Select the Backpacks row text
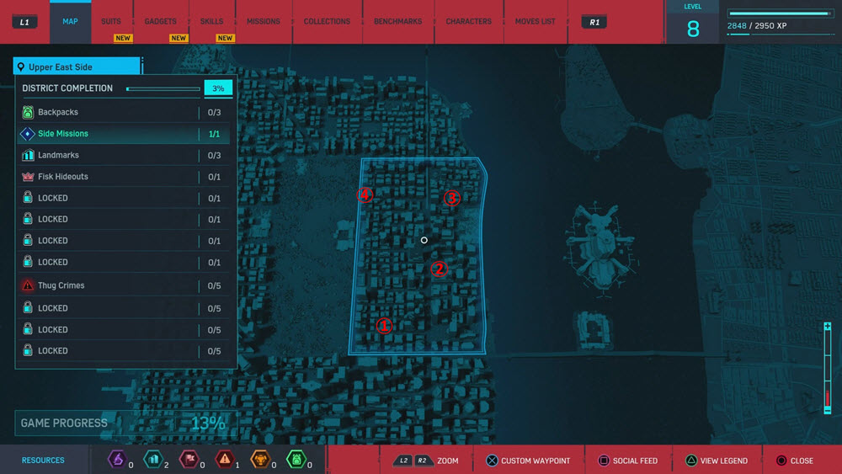Viewport: 842px width, 474px height. point(58,112)
